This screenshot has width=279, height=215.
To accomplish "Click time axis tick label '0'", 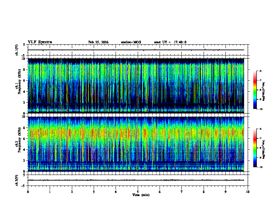I will point(28,192).
